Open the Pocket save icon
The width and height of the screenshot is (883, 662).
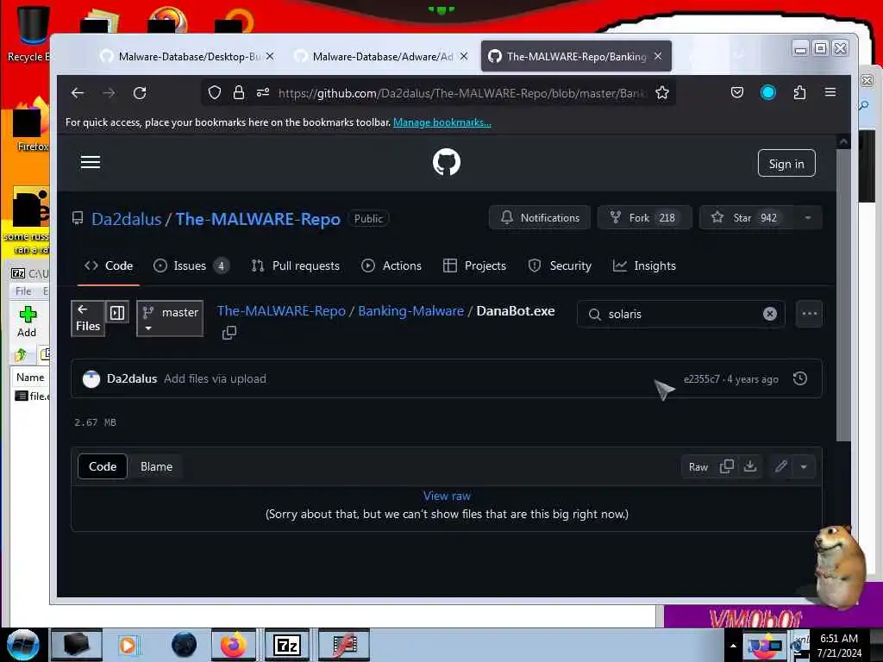pos(737,92)
